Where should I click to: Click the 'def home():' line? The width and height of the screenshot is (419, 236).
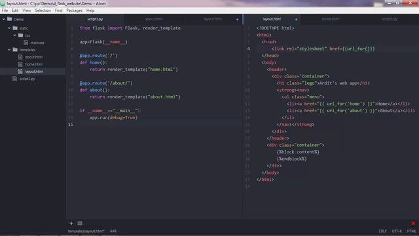pos(93,63)
